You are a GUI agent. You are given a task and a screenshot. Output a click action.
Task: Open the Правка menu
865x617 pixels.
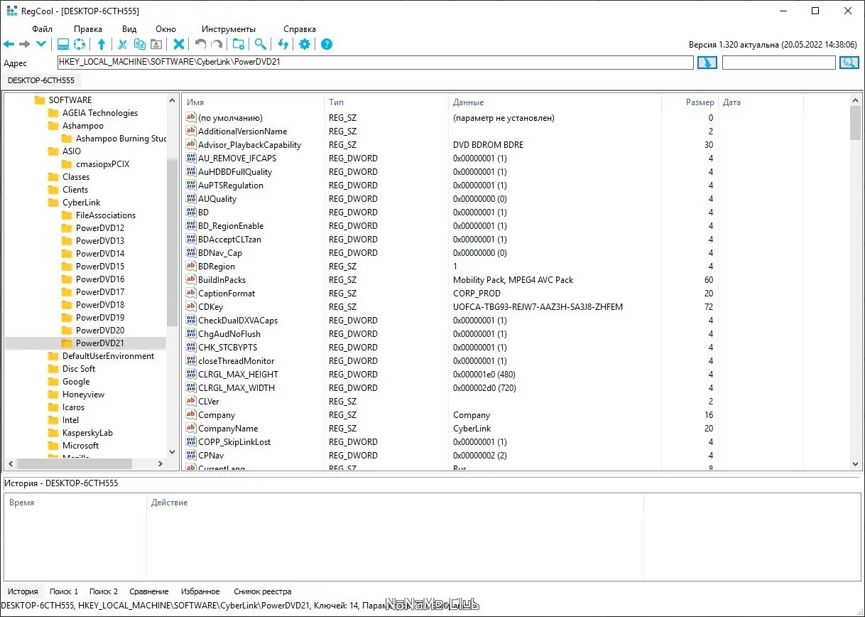click(x=88, y=29)
